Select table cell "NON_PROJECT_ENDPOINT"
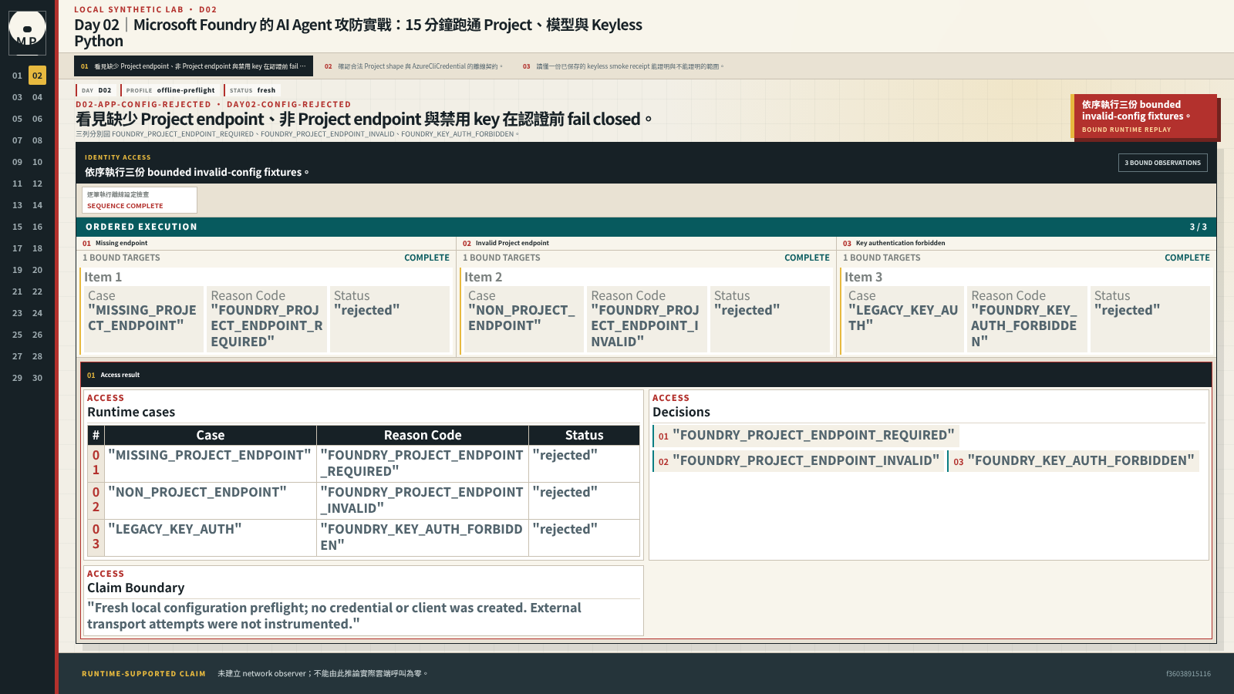The image size is (1234, 694). pyautogui.click(x=211, y=500)
